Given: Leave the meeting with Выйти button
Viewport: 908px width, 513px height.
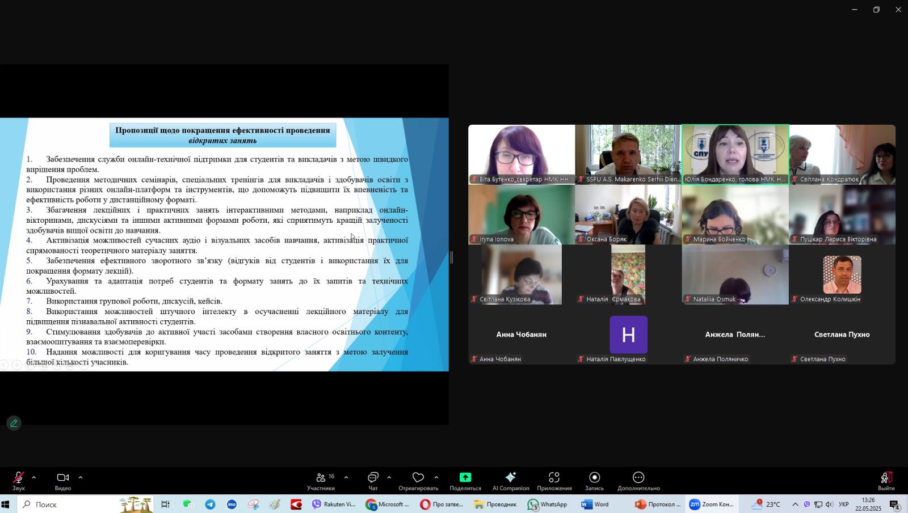Looking at the screenshot, I should pos(886,480).
